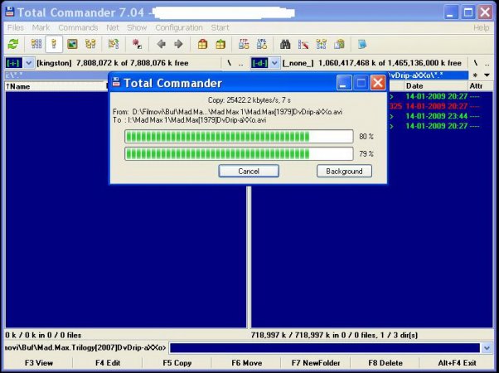Click the F4 Edit button
This screenshot has height=373, width=499.
click(108, 363)
